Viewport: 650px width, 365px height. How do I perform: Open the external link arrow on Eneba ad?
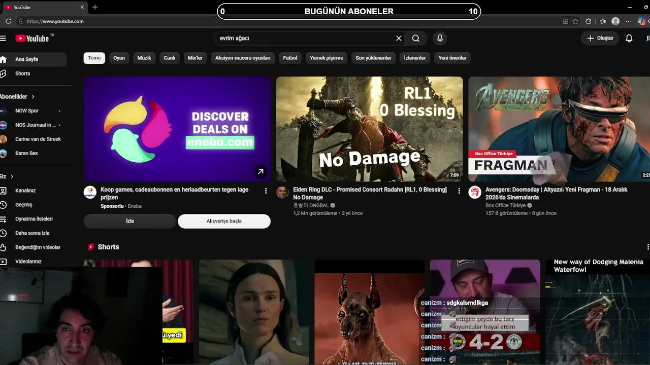click(261, 172)
